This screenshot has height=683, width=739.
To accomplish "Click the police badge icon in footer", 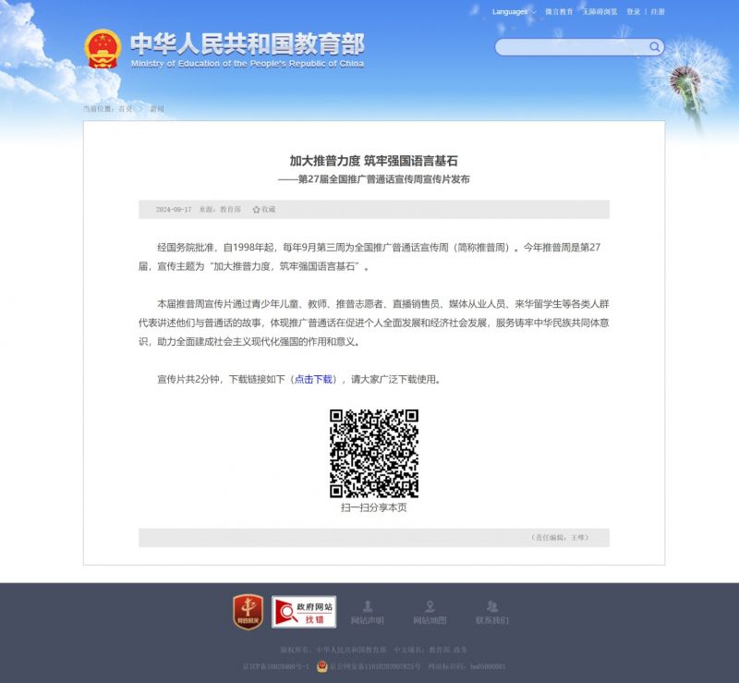I will coord(322,666).
